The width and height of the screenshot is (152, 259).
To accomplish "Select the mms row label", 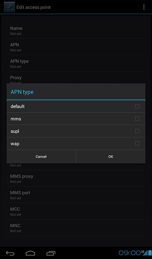I will tap(16, 119).
